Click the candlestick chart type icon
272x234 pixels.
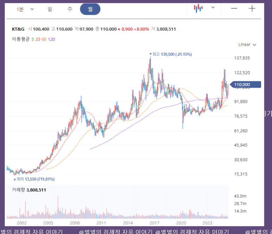point(198,8)
